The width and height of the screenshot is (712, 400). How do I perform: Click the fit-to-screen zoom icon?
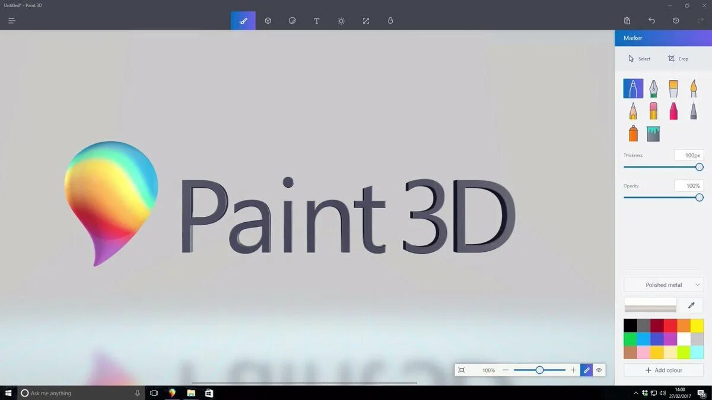click(x=462, y=370)
